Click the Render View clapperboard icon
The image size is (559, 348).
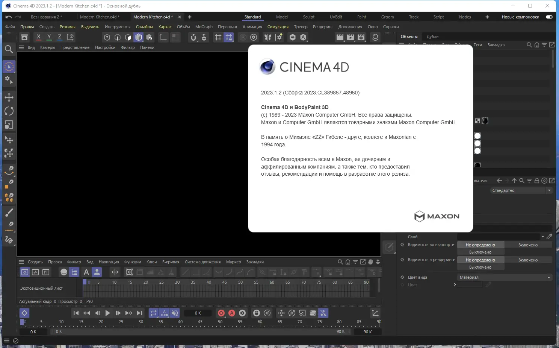(340, 37)
